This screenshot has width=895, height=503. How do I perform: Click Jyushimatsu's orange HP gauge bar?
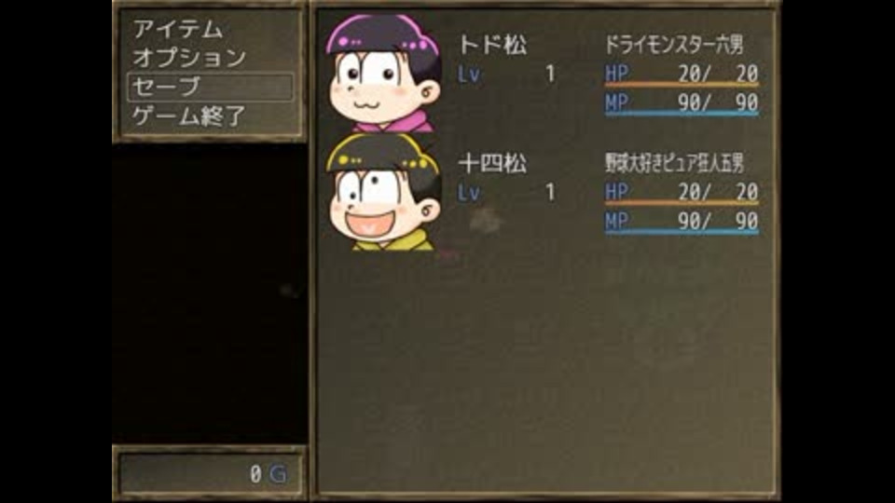click(682, 203)
